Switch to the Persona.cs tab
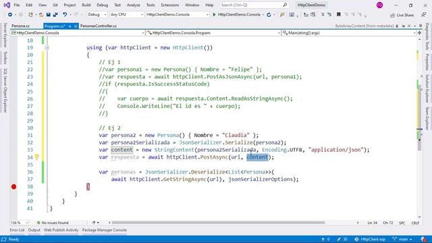The width and height of the screenshot is (432, 243). [x=21, y=26]
